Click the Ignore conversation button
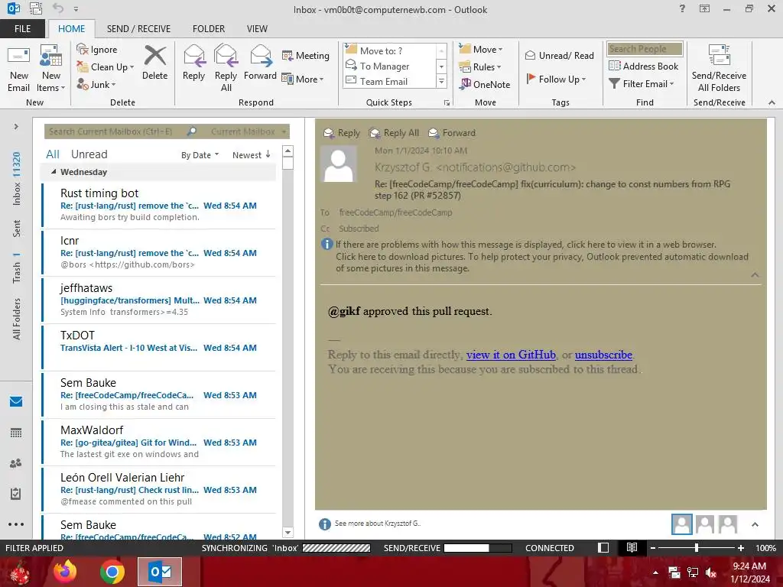 (x=97, y=50)
